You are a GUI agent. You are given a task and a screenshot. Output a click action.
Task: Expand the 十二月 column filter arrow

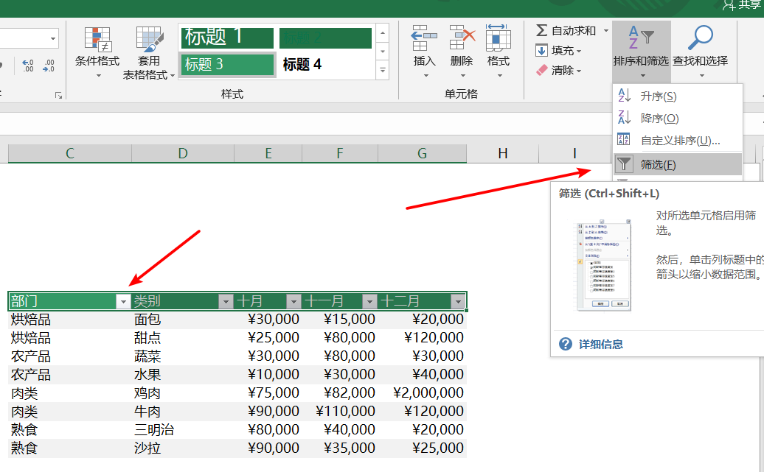pos(458,301)
